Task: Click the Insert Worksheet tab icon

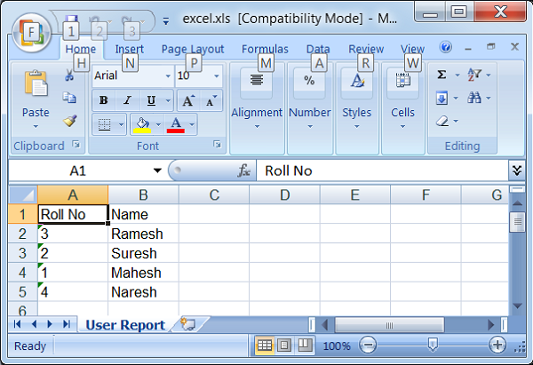Action: 187,325
